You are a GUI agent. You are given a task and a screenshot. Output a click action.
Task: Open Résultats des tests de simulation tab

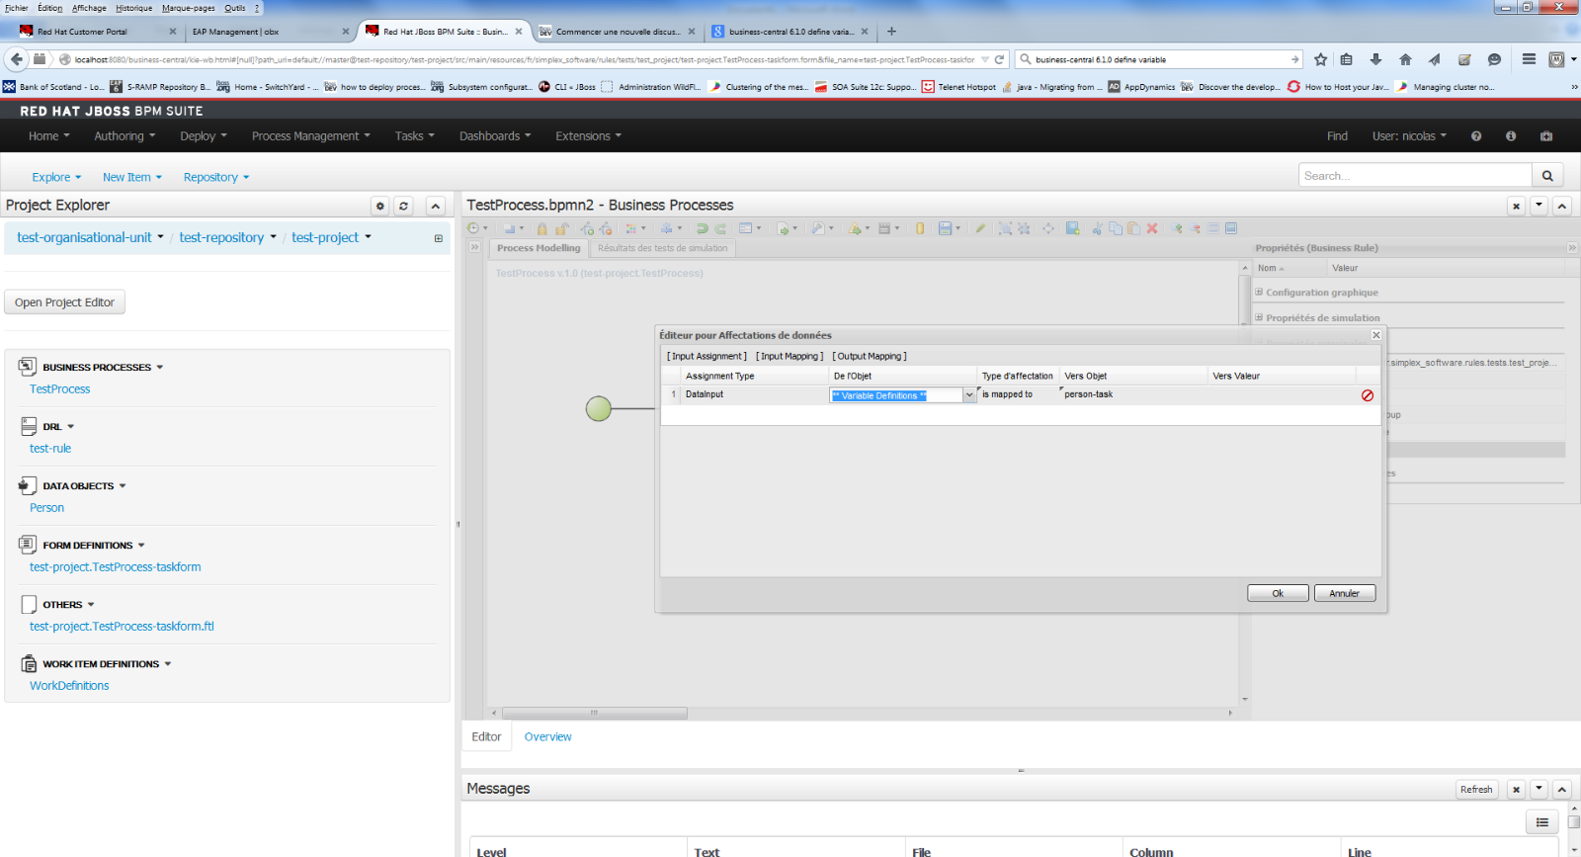pyautogui.click(x=662, y=248)
